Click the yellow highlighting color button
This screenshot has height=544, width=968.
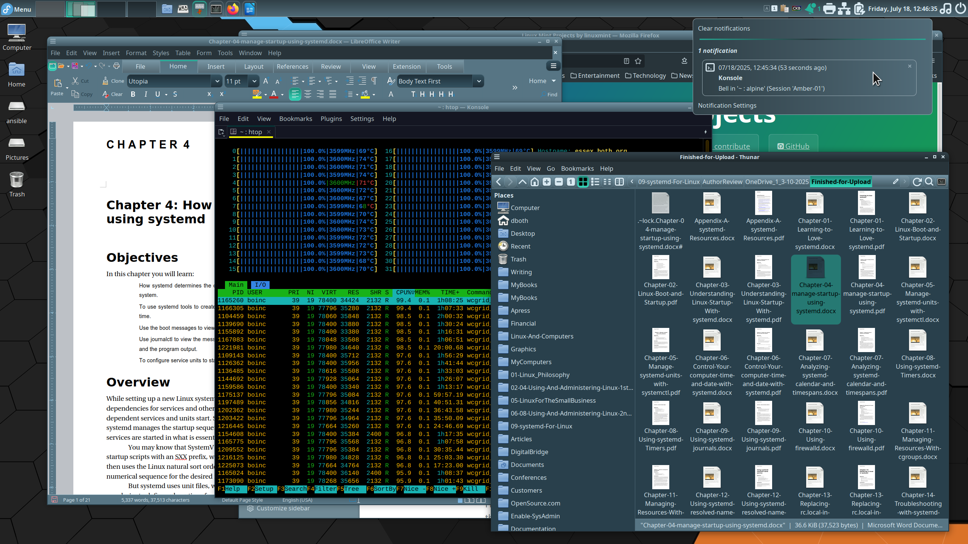(x=257, y=94)
